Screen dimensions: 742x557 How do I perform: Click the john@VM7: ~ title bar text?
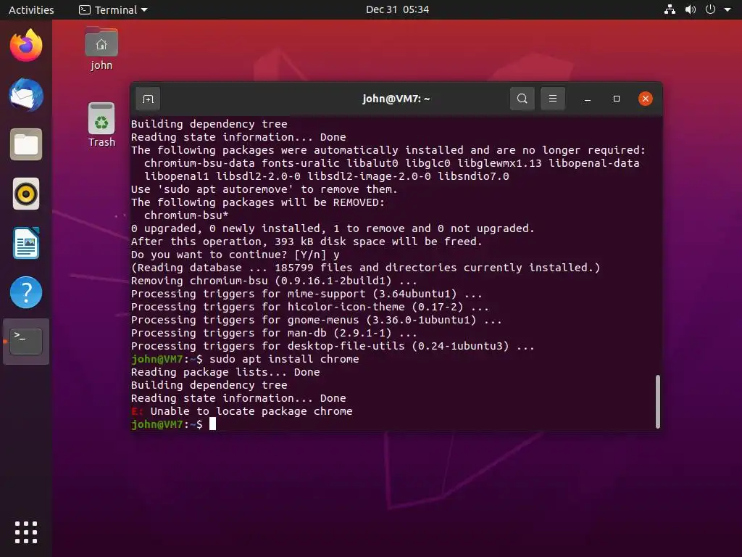396,99
